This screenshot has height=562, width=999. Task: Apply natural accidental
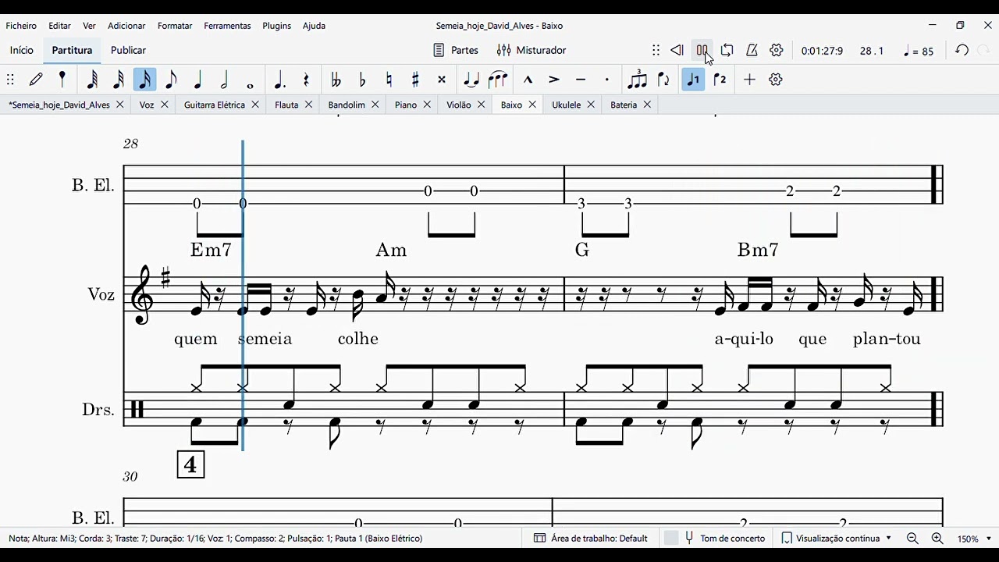coord(389,80)
